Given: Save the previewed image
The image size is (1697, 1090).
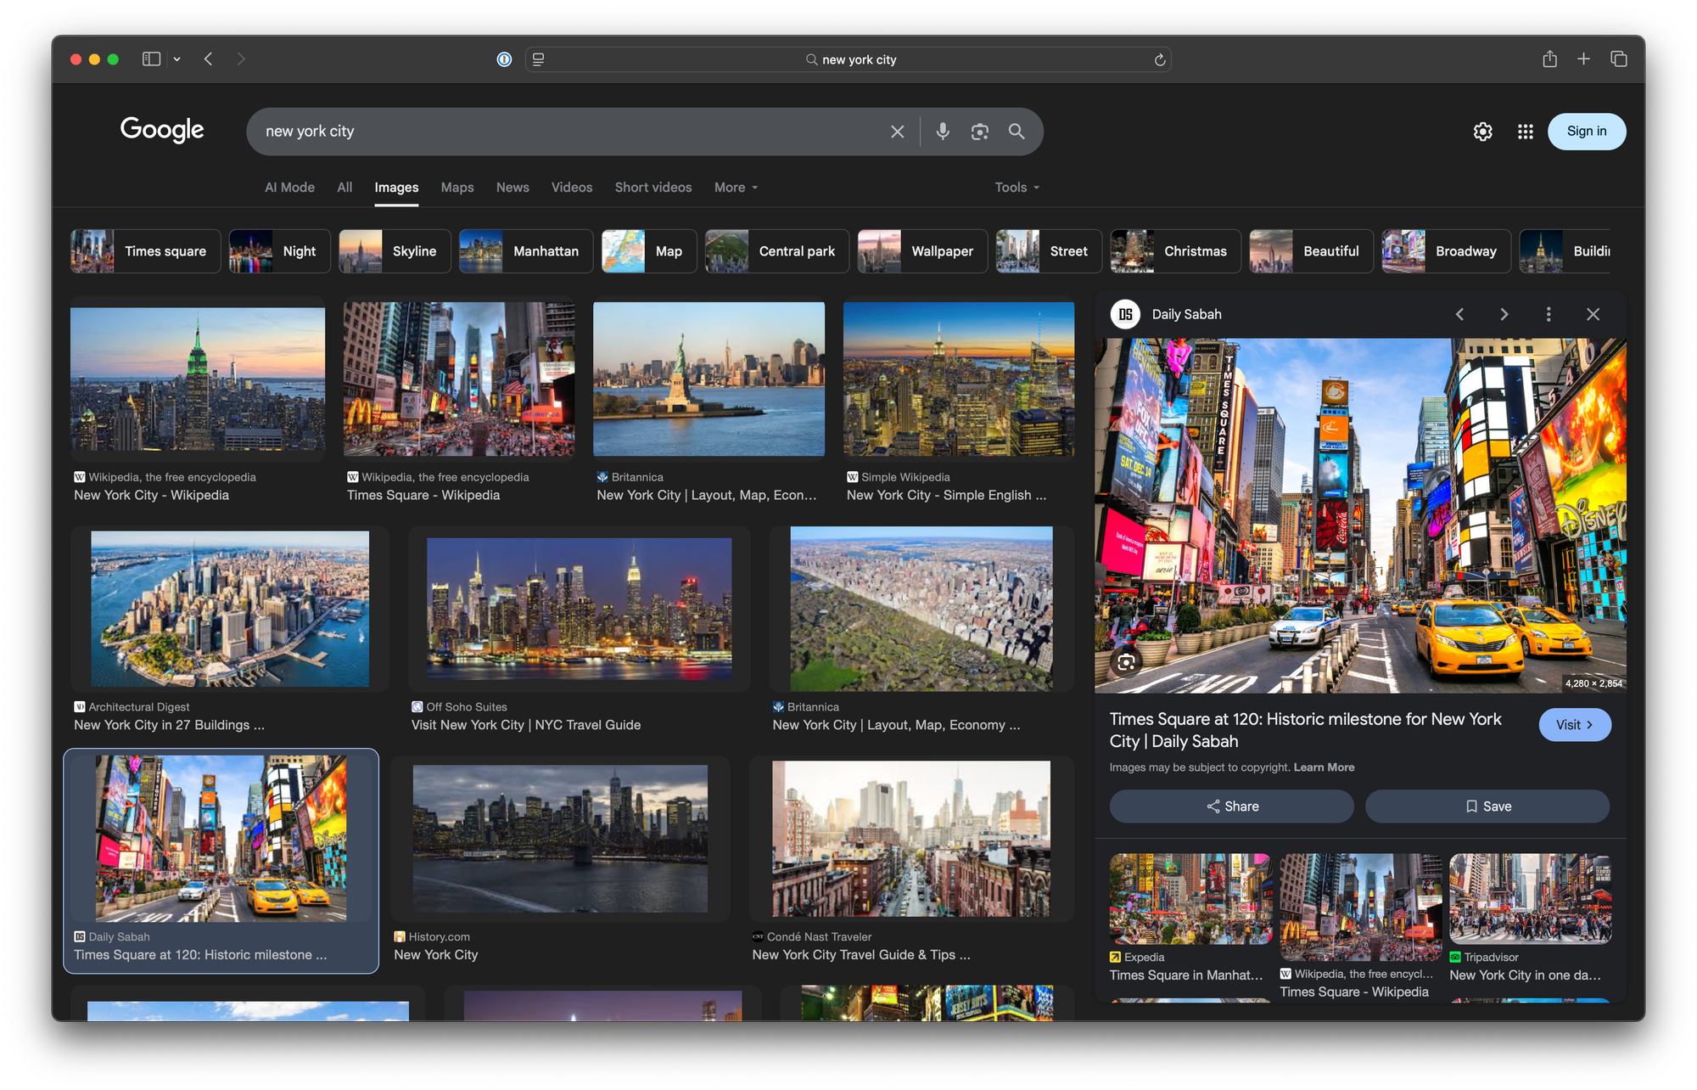Looking at the screenshot, I should point(1487,806).
